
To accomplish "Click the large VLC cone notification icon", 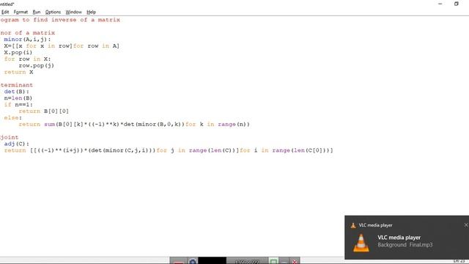I will click(x=361, y=242).
